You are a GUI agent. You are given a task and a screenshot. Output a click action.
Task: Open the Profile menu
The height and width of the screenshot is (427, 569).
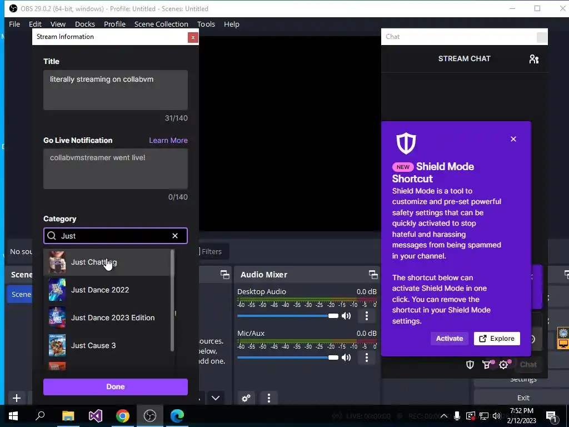click(x=114, y=24)
